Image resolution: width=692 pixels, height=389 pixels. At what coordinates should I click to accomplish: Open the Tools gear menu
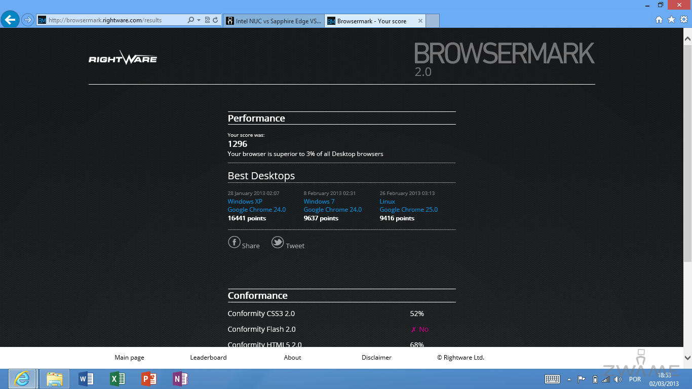pyautogui.click(x=684, y=20)
